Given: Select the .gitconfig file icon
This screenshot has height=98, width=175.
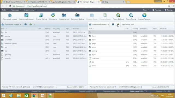Looking at the screenshot, I should 2,55.
